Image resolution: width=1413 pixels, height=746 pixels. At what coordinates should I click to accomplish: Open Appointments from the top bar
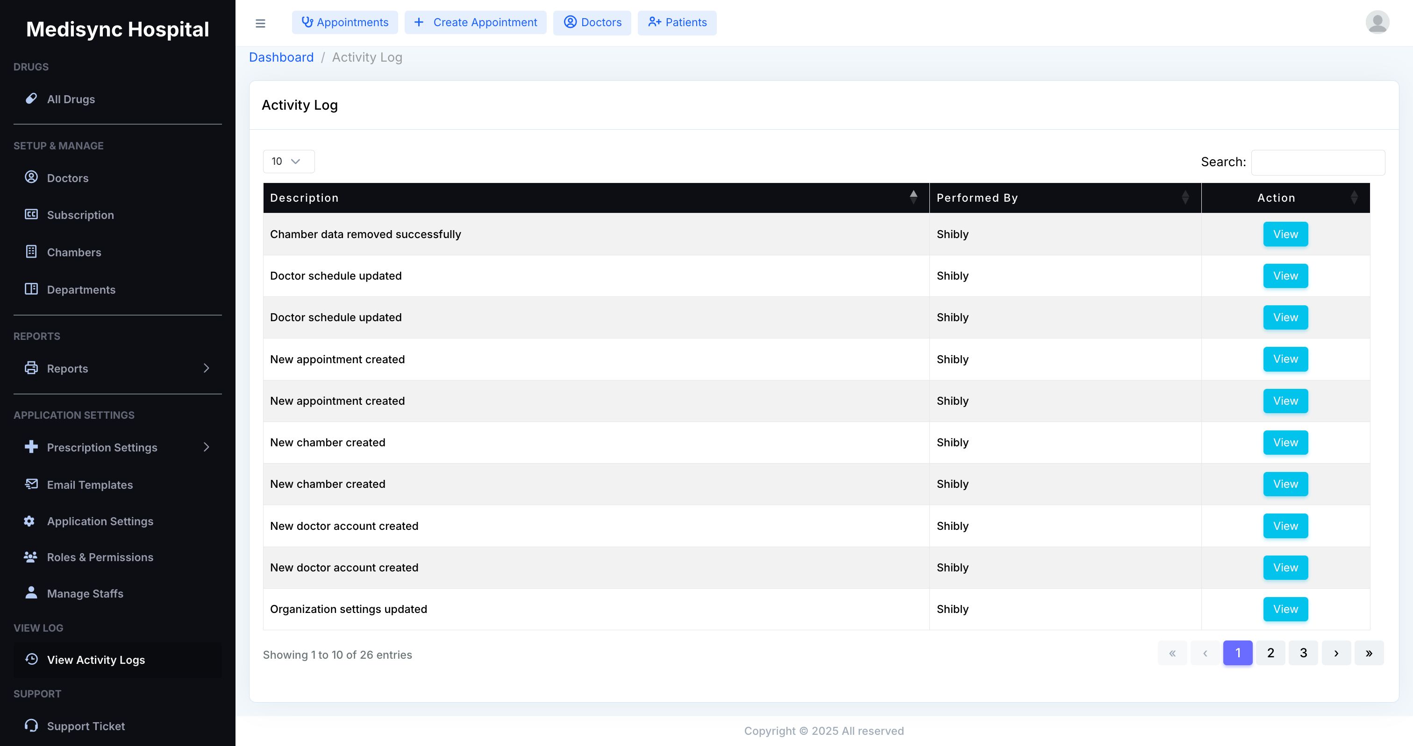[x=345, y=22]
